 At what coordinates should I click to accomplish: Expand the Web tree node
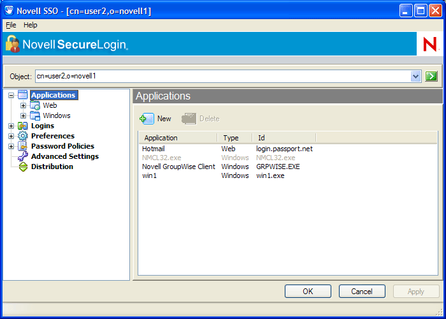24,105
